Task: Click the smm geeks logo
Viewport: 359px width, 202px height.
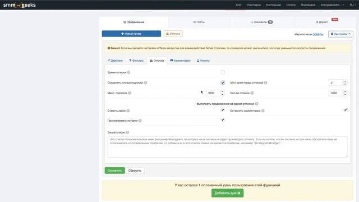Action: click(x=20, y=5)
